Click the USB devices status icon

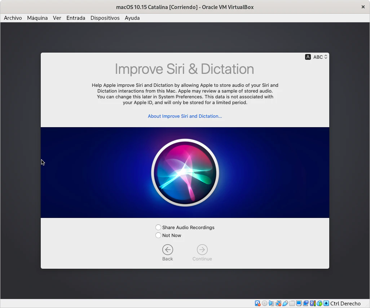(285, 303)
